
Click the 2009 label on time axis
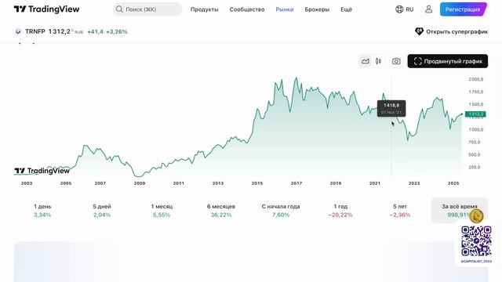(140, 183)
